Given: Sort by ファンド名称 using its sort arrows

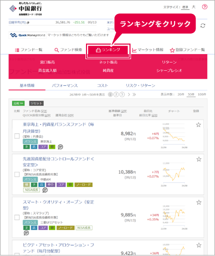Looking at the screenshot, I should [x=44, y=111].
